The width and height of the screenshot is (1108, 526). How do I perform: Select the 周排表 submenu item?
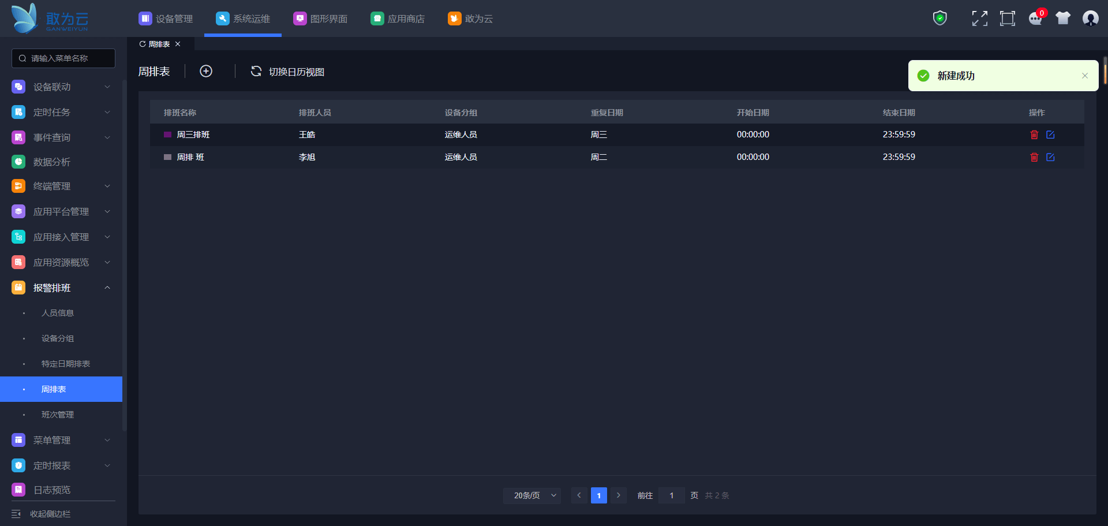[x=61, y=389]
